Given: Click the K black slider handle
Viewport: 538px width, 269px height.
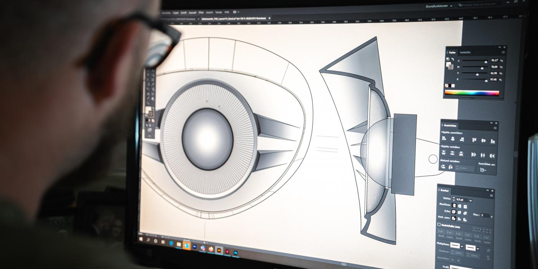Looking at the screenshot, I should (486, 81).
